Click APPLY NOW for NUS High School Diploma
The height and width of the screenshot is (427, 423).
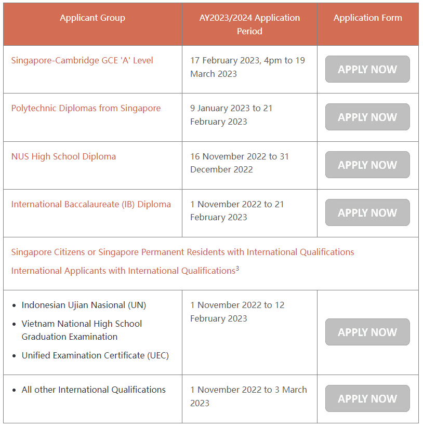coord(367,165)
